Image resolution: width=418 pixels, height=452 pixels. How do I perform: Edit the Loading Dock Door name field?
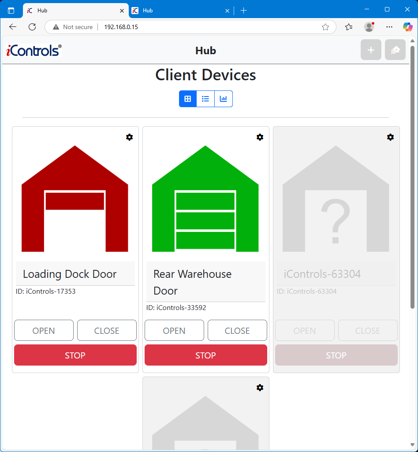click(75, 274)
